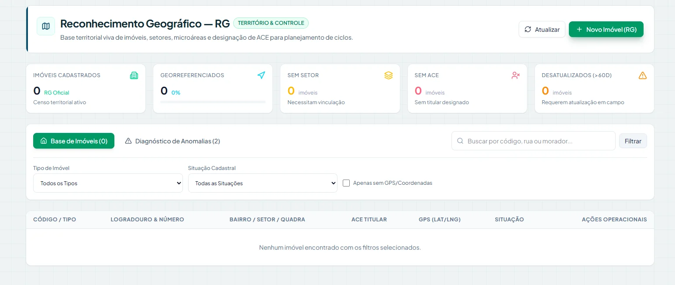Click the Georreferenciados progress bar

click(x=213, y=102)
